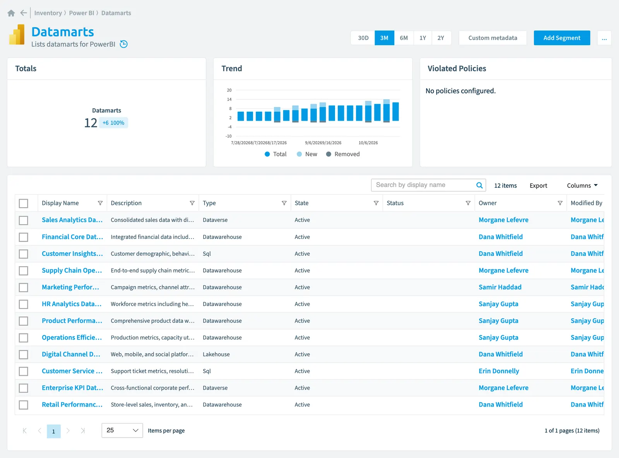Viewport: 619px width, 458px height.
Task: Check the Product Performa... row checkbox
Action: [24, 321]
